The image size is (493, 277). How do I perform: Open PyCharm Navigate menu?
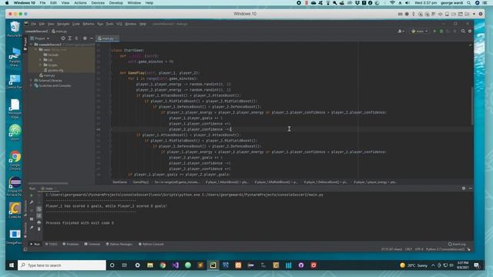pyautogui.click(x=63, y=24)
